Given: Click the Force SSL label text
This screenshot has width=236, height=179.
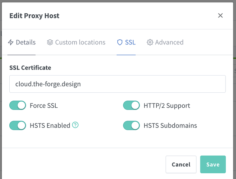Looking at the screenshot, I should (x=44, y=106).
